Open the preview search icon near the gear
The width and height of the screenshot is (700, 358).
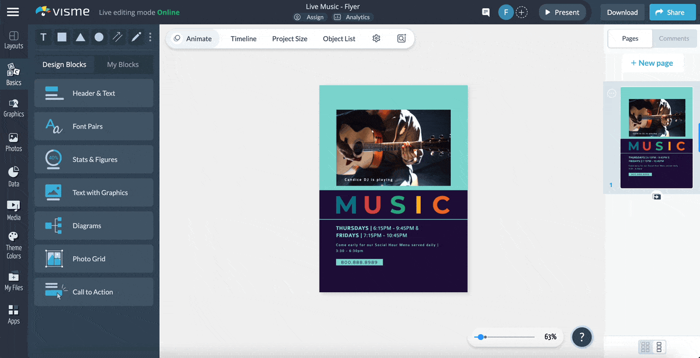401,38
